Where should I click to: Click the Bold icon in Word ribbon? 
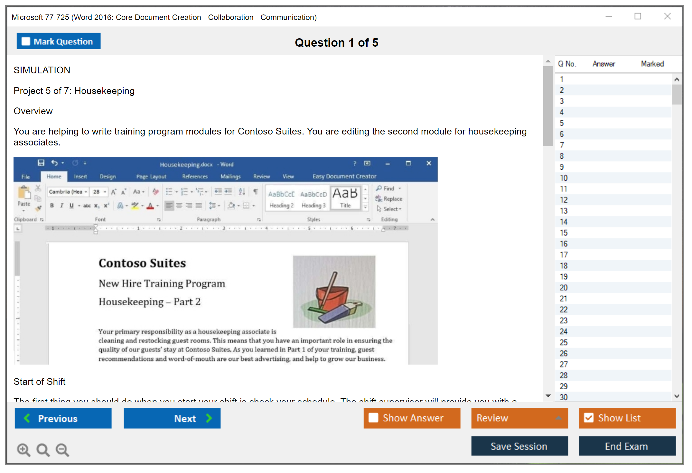click(52, 206)
